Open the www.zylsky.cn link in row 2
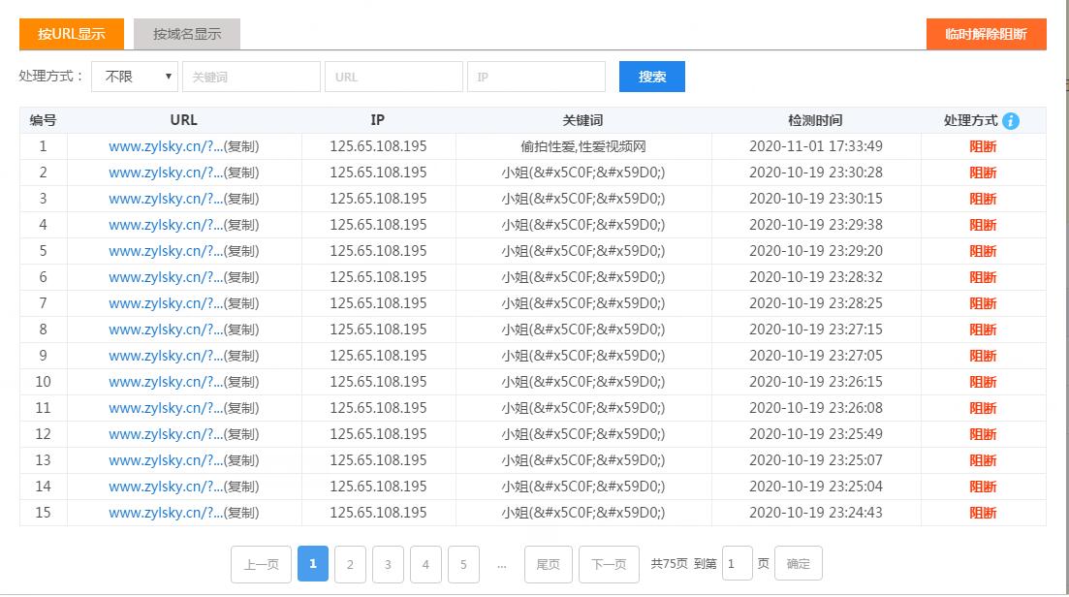 (166, 173)
